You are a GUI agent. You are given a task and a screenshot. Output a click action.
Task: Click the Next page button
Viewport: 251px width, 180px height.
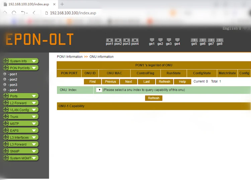(x=129, y=81)
